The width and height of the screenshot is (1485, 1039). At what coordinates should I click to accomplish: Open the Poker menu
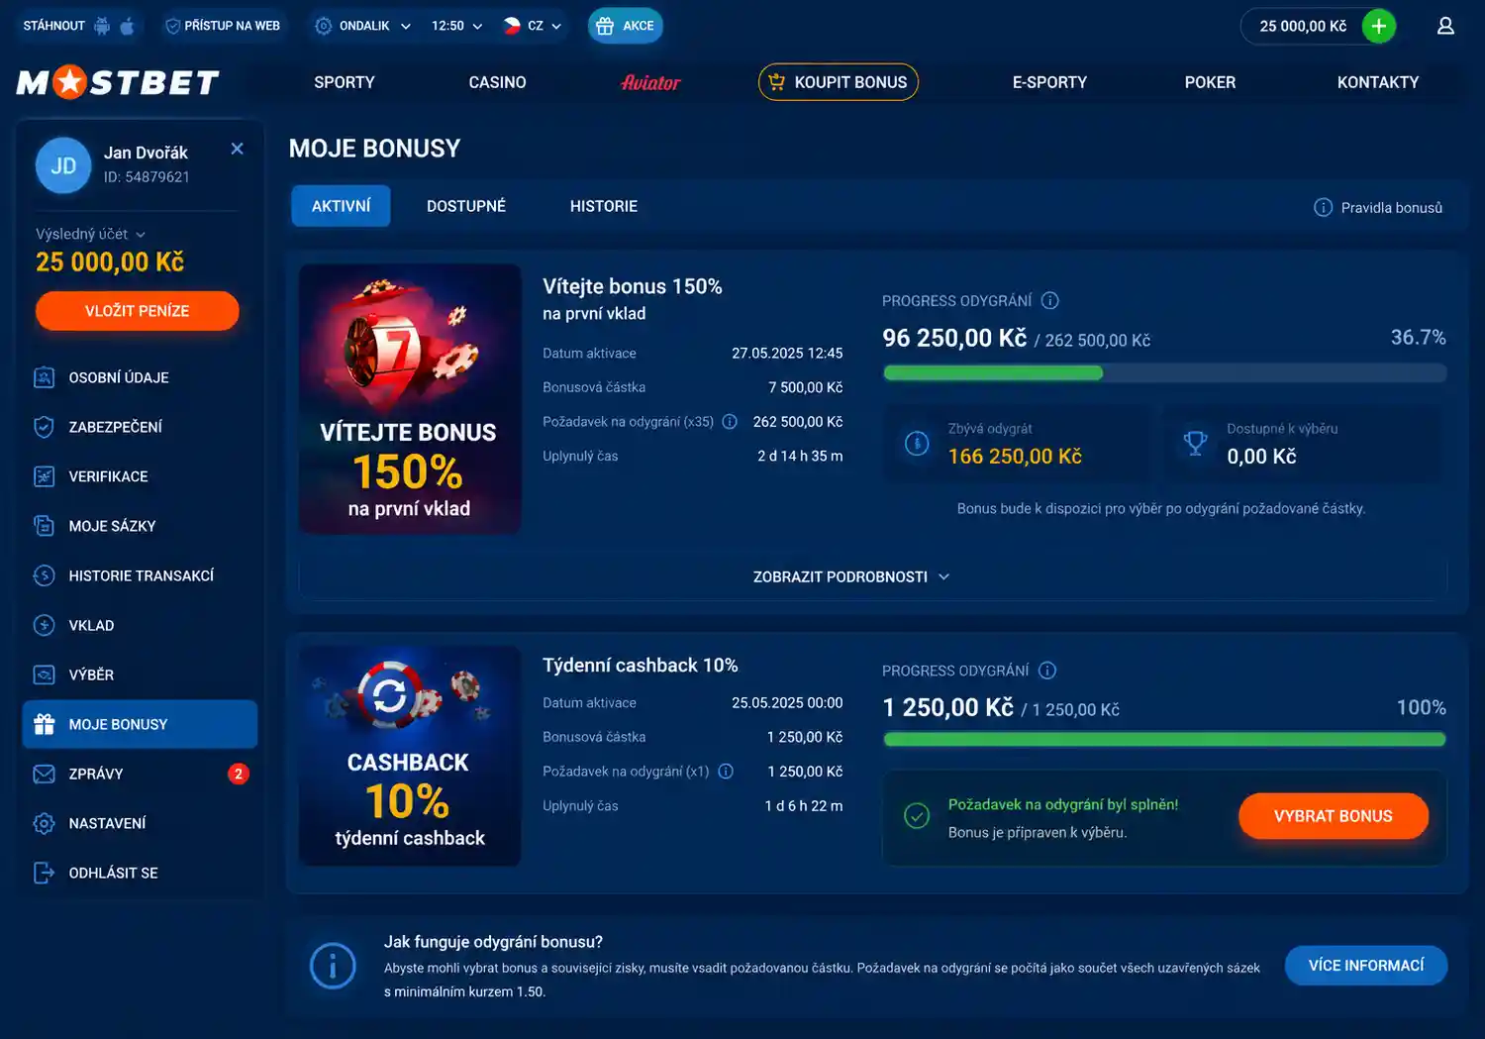coord(1210,82)
